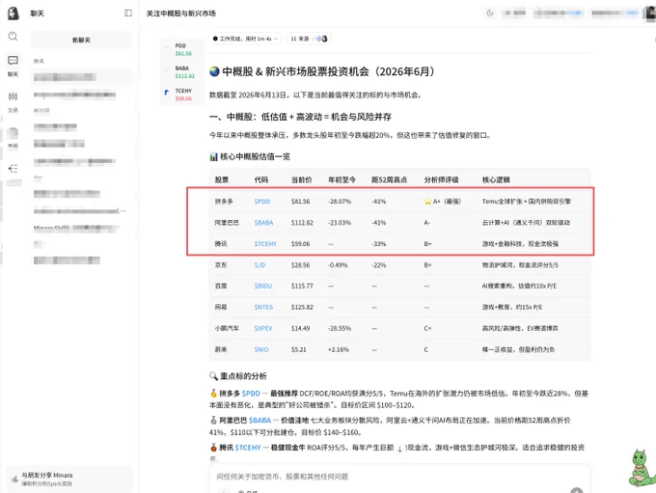The image size is (656, 493).
Task: Select the TCEHY $59.06 ticker card
Action: (182, 95)
